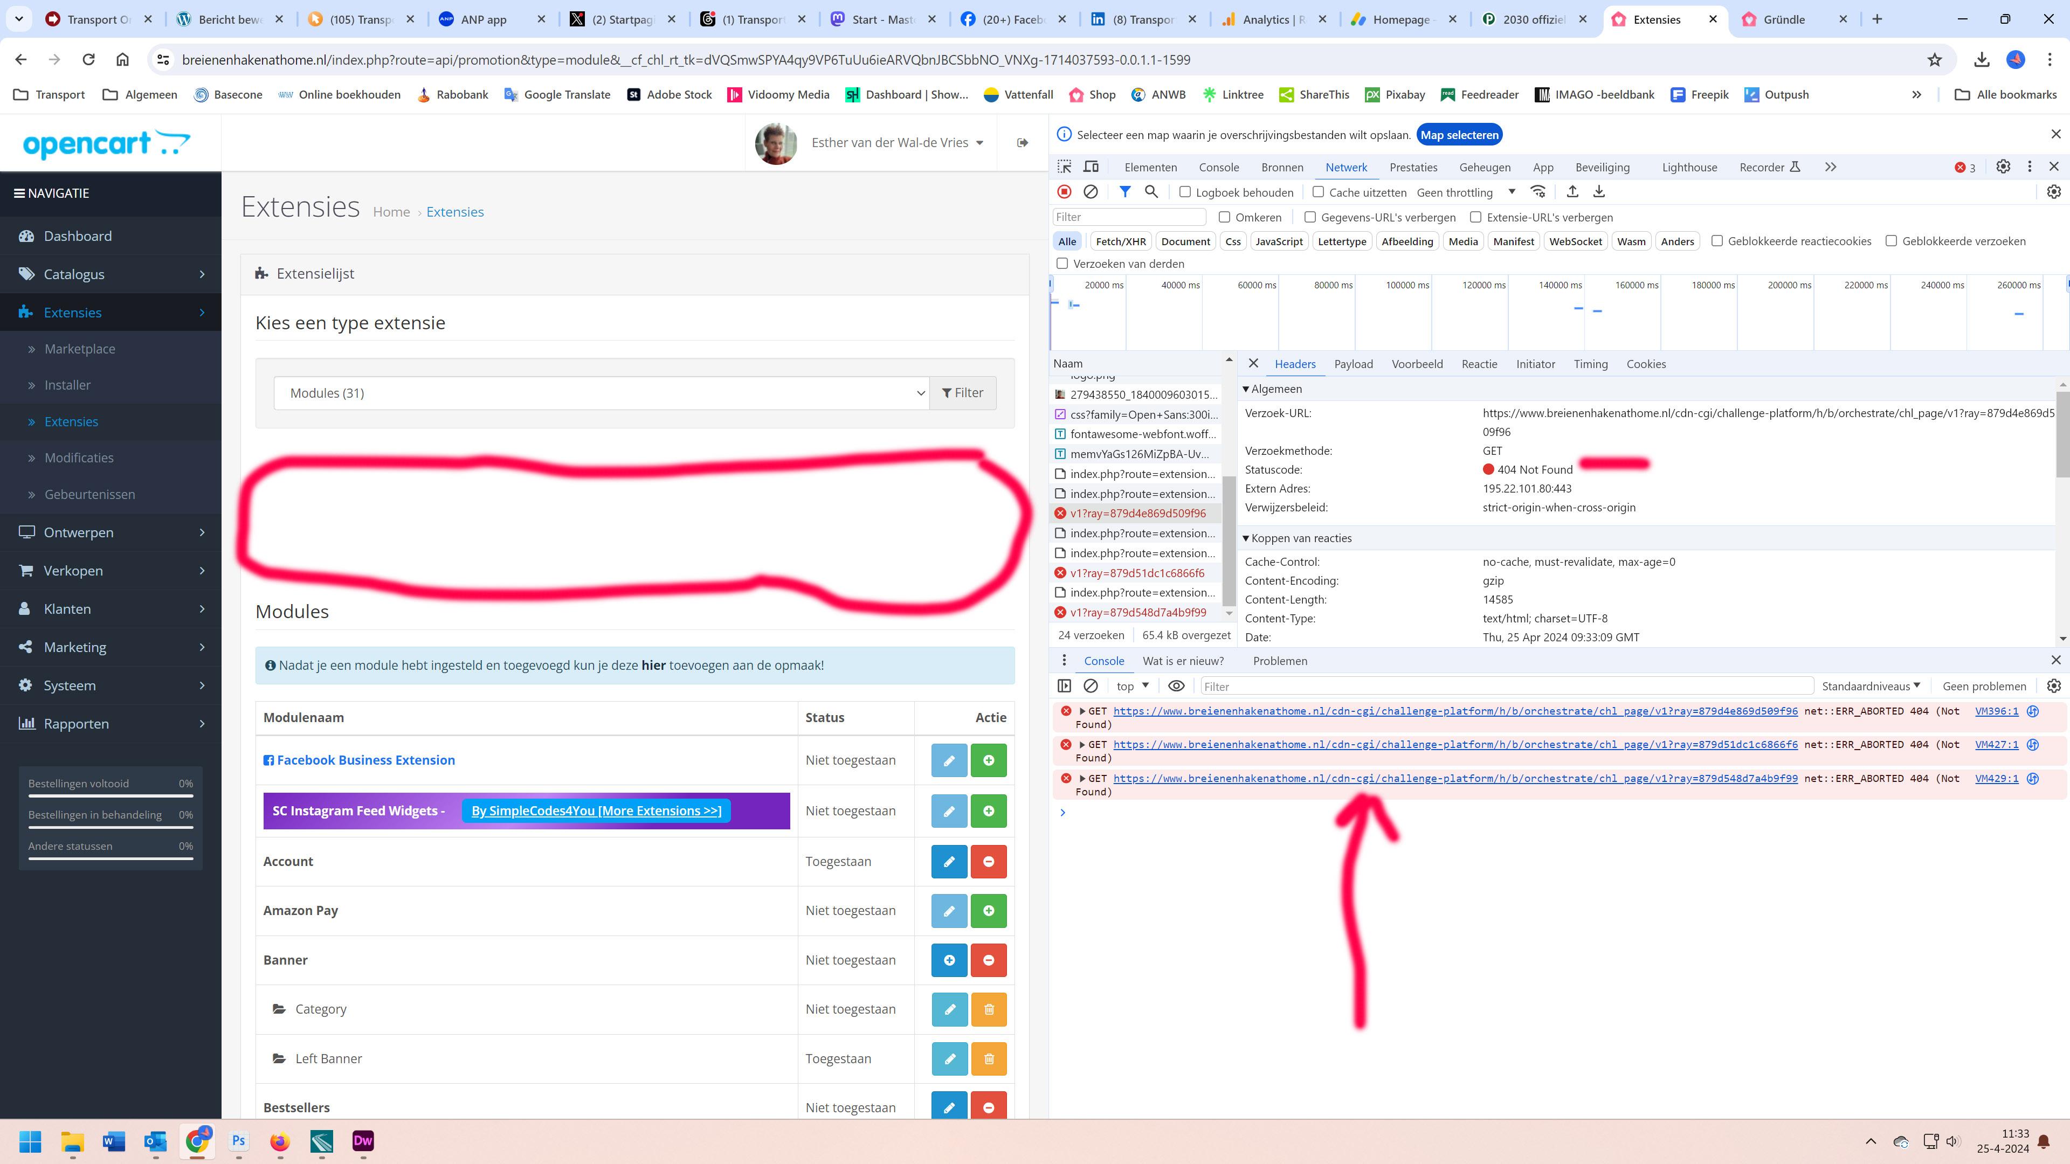Edit the Facebook Business Extension module
This screenshot has width=2070, height=1164.
(949, 761)
